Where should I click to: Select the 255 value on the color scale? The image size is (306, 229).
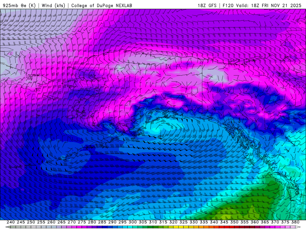[x=41, y=222]
